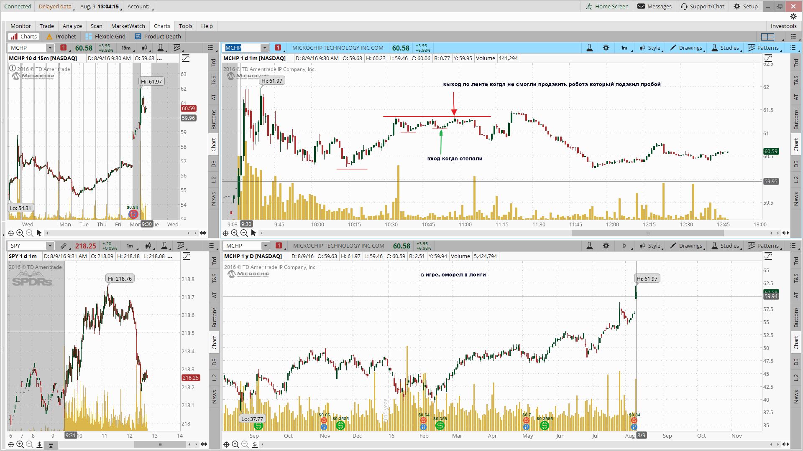
Task: Click the flask icon in top-left chart
Action: [x=160, y=48]
